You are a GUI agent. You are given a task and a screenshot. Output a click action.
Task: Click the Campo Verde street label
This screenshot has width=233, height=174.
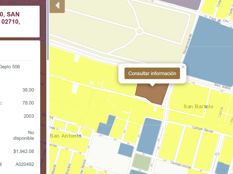181,165
